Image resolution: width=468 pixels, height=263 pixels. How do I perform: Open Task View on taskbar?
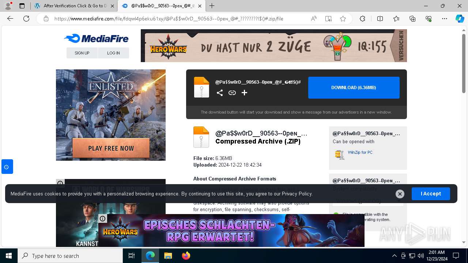[132, 256]
